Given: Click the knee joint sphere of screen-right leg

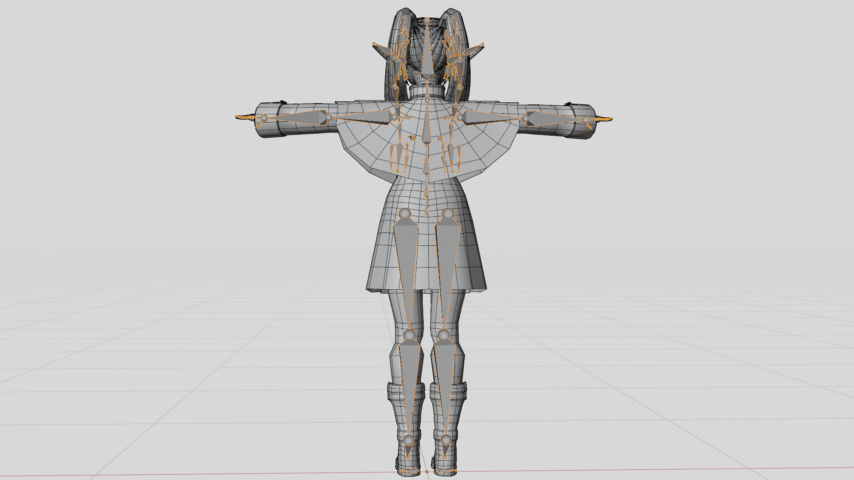Looking at the screenshot, I should click(x=443, y=334).
